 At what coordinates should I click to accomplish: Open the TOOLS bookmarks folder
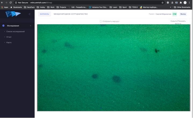(133, 7)
